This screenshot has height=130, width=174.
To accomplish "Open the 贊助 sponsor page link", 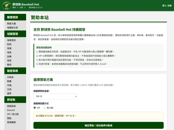I will click(9, 118).
